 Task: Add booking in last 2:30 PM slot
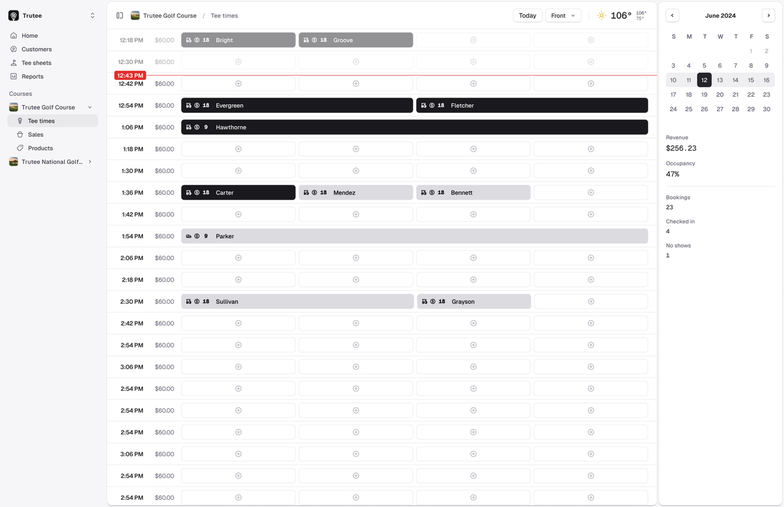[x=591, y=302]
